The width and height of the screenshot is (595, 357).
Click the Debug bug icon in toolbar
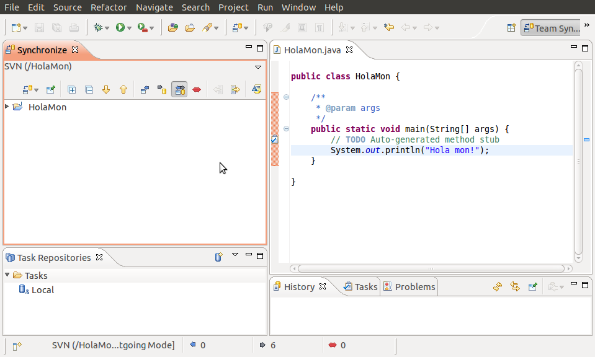coord(97,28)
